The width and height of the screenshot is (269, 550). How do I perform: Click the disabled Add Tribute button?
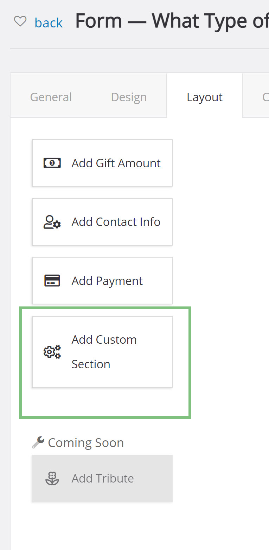pos(102,478)
